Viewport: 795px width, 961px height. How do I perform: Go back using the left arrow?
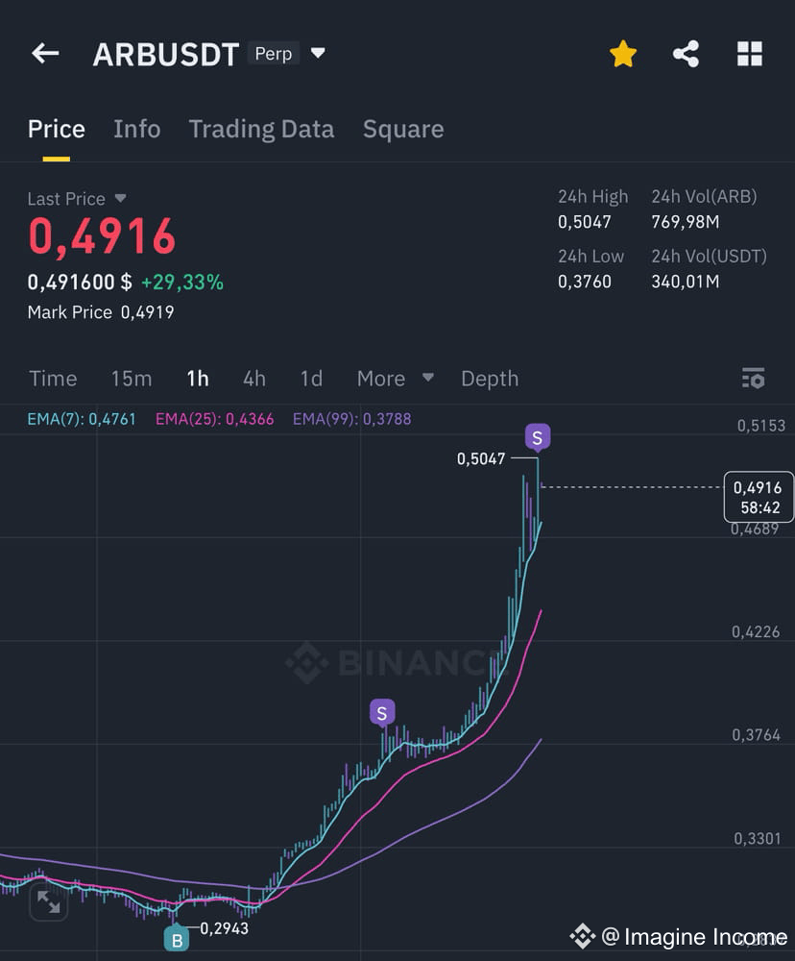tap(45, 53)
